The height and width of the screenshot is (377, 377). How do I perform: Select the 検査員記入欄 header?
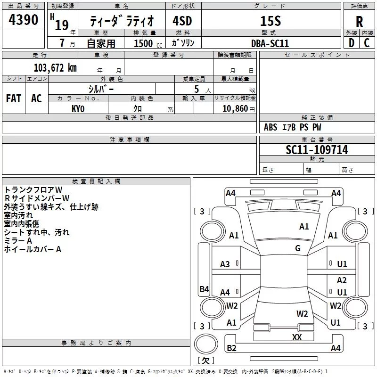[x=96, y=181]
